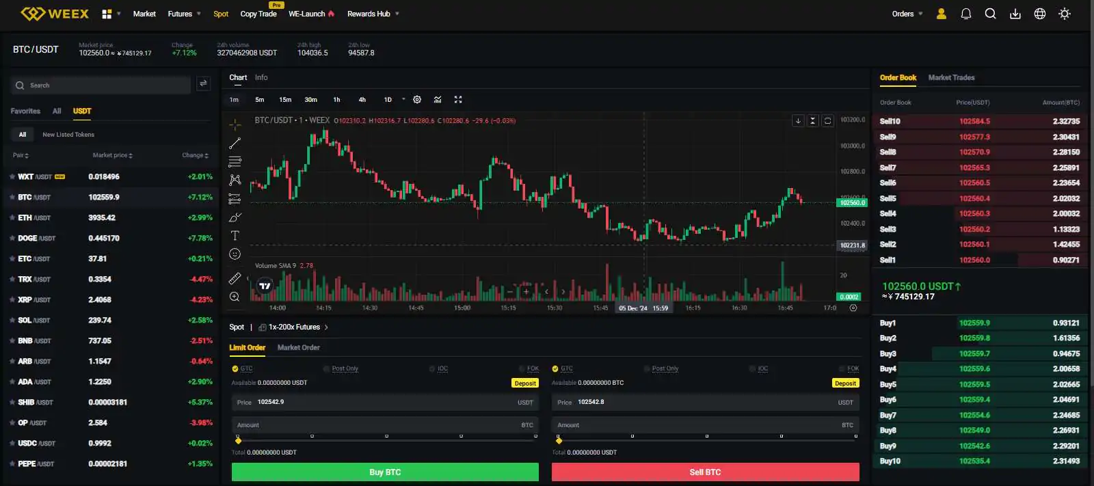1094x486 pixels.
Task: Go to Market page in top navigation
Action: point(144,14)
